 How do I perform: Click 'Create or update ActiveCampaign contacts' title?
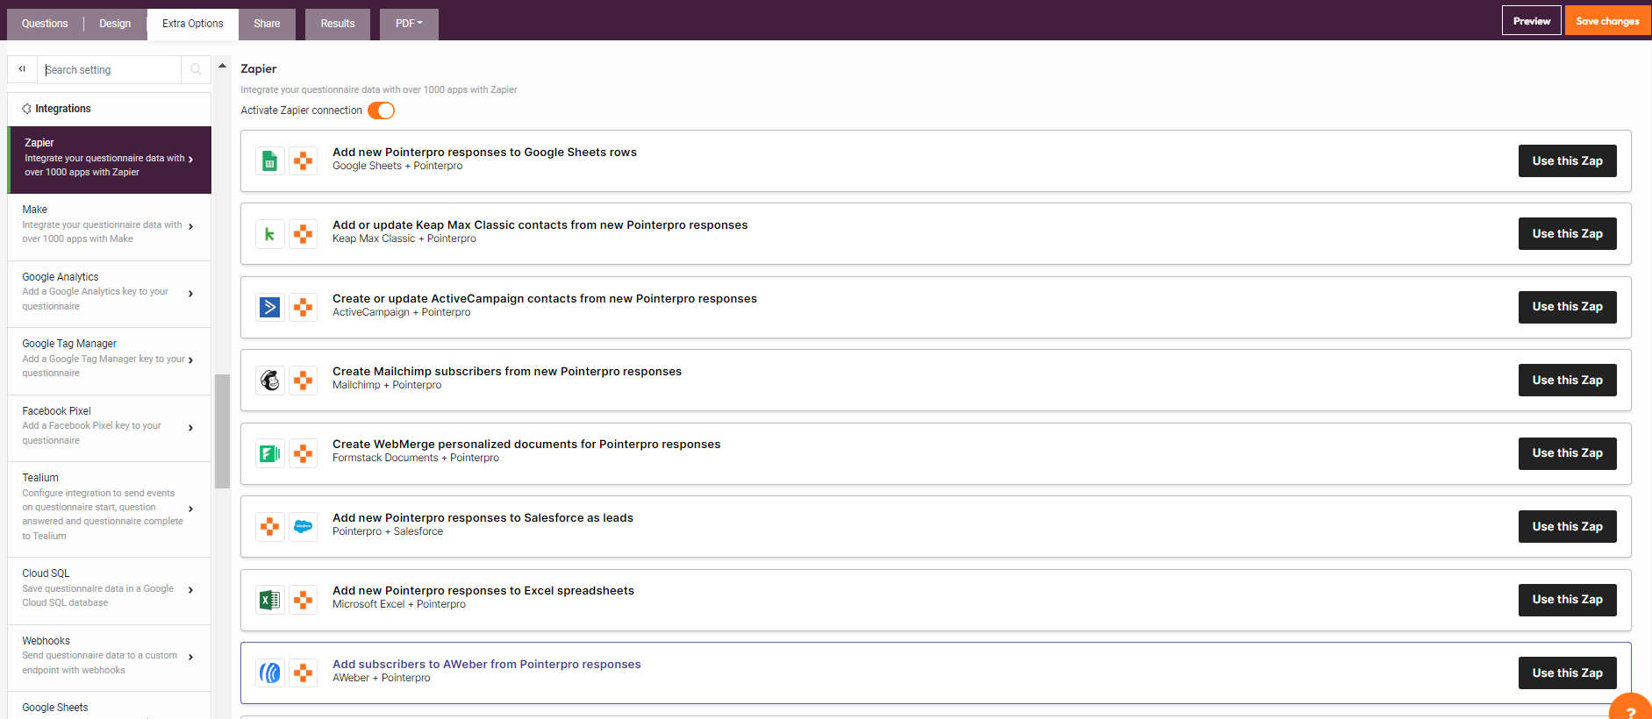pyautogui.click(x=545, y=299)
